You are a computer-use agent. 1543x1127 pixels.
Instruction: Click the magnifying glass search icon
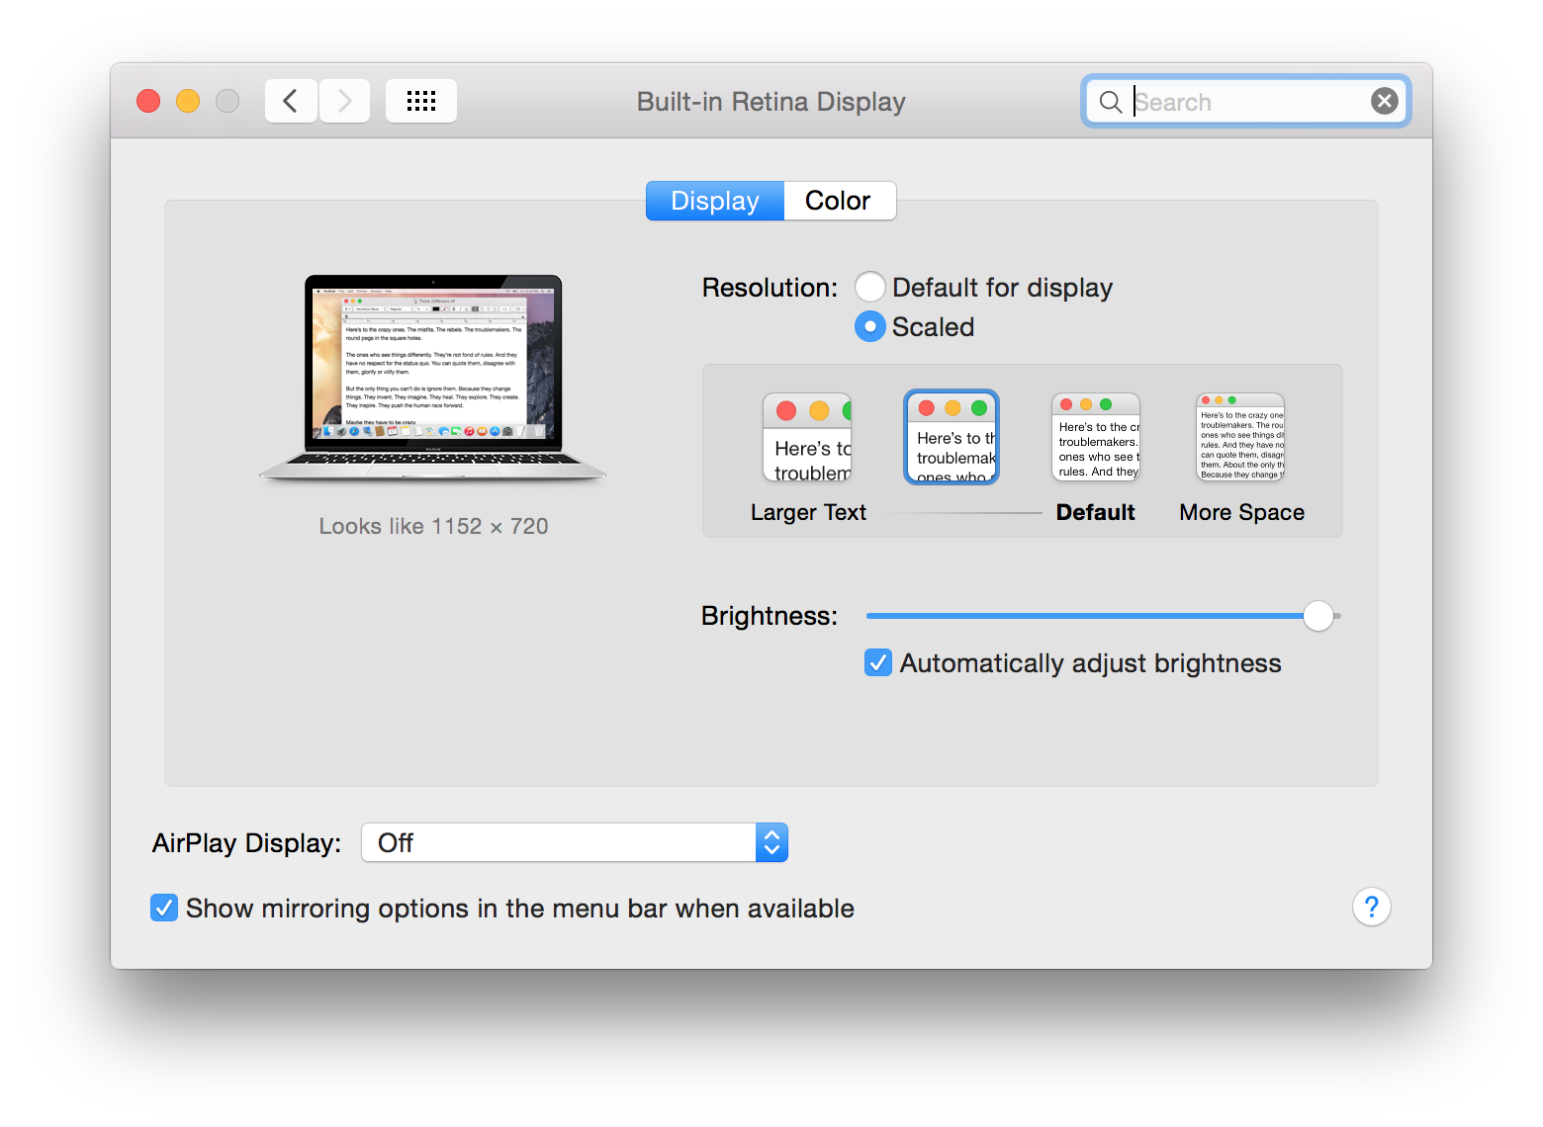[1111, 102]
